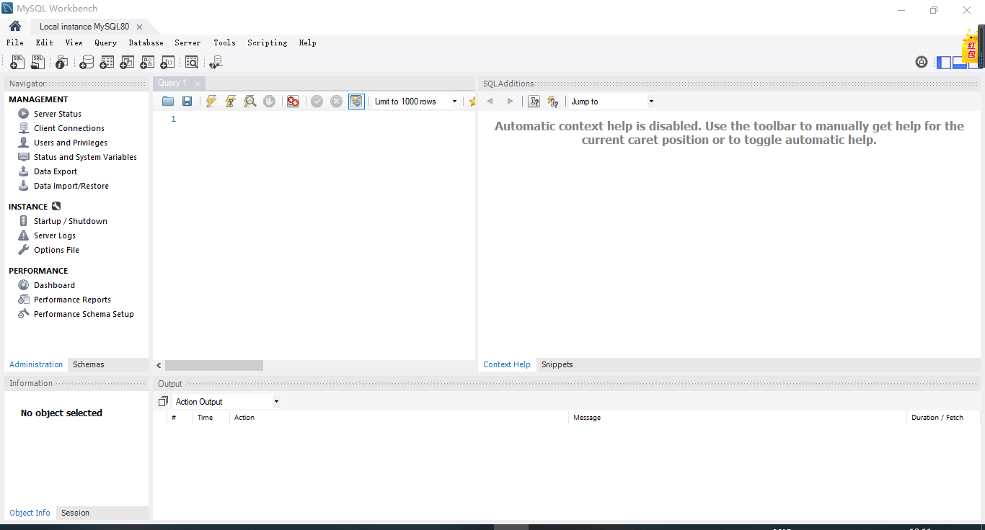
Task: Open the Scripting menu
Action: [268, 42]
